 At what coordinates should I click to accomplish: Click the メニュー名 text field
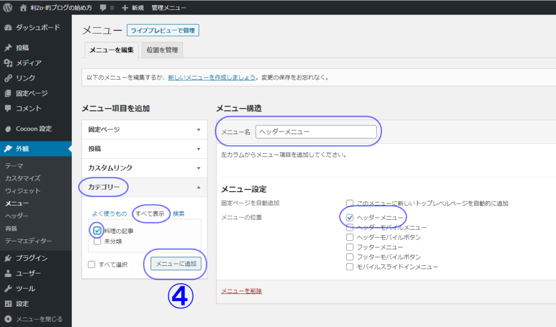(315, 132)
